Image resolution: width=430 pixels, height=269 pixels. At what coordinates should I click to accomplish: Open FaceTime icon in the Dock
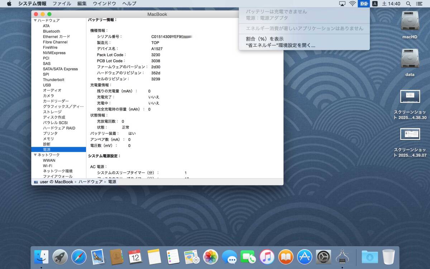click(248, 257)
